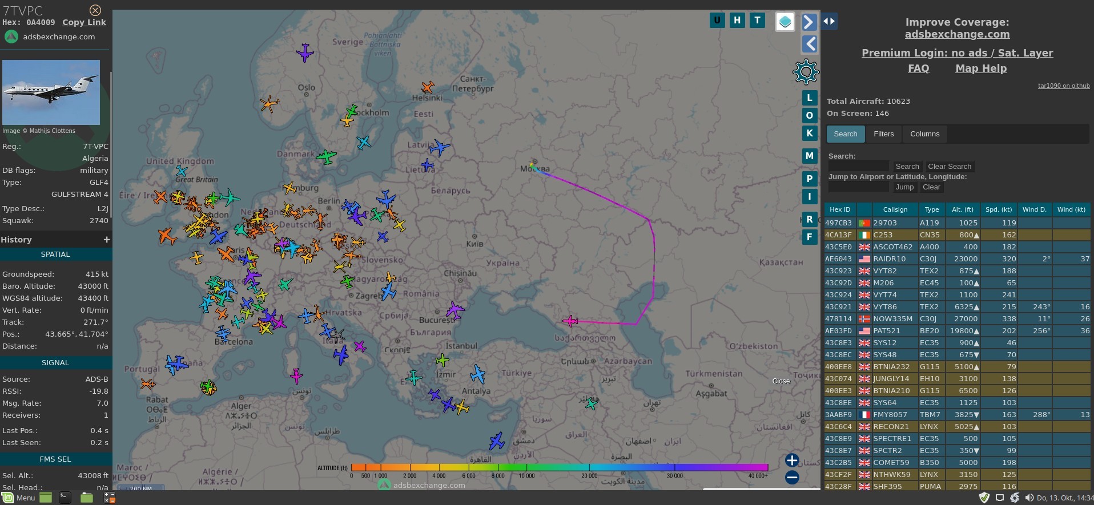Toggle the H map button
This screenshot has width=1094, height=505.
coord(737,21)
